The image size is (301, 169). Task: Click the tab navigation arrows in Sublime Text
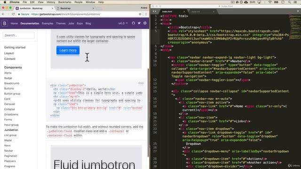pyautogui.click(x=154, y=11)
